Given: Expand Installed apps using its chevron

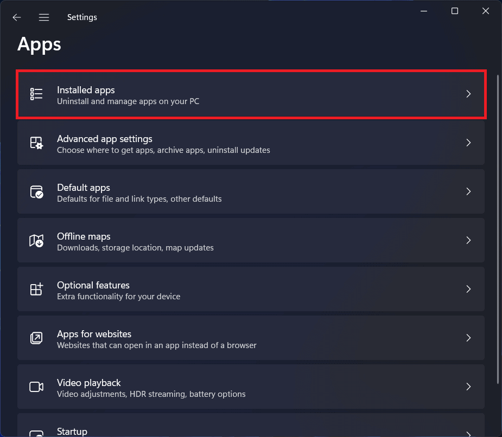Looking at the screenshot, I should 468,94.
